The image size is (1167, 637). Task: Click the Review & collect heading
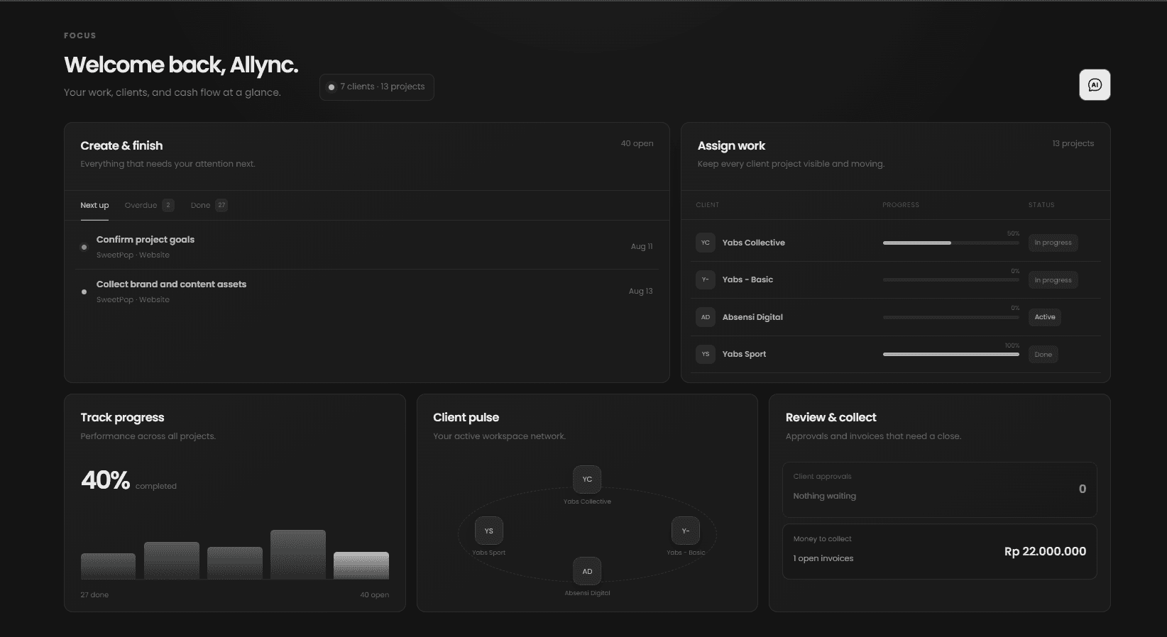coord(831,417)
